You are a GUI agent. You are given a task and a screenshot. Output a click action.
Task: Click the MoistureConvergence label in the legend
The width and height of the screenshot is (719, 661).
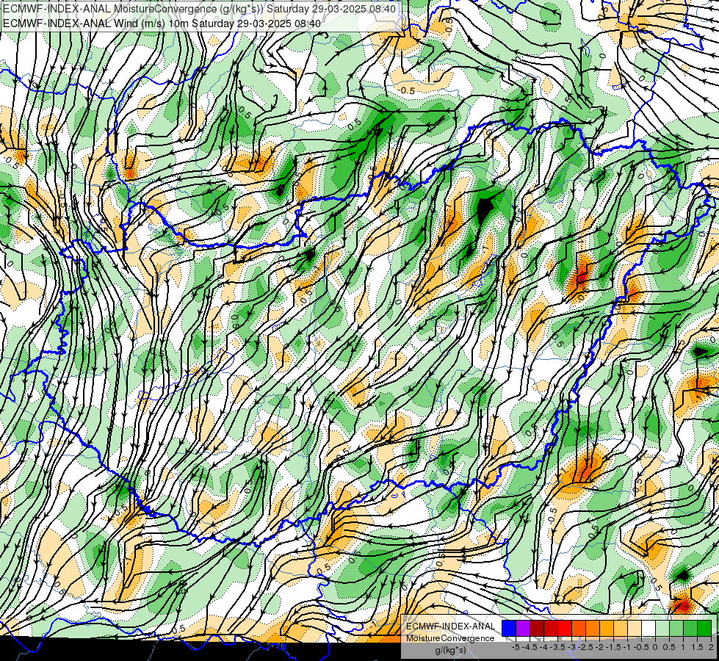pos(450,638)
